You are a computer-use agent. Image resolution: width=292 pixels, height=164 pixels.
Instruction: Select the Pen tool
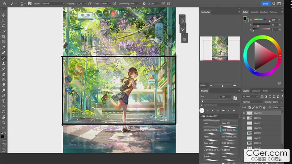(4, 96)
